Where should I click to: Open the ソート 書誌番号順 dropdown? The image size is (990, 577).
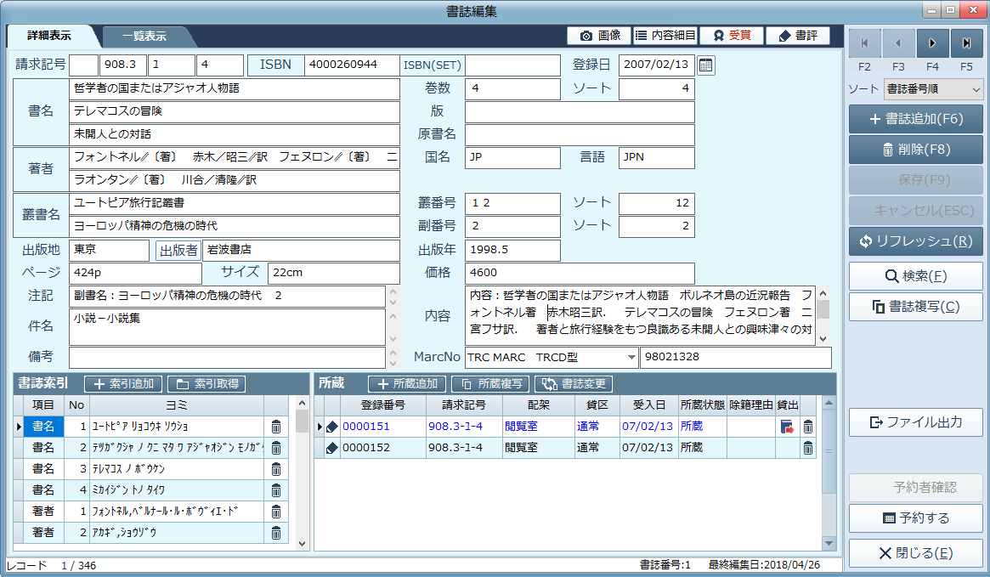point(933,89)
